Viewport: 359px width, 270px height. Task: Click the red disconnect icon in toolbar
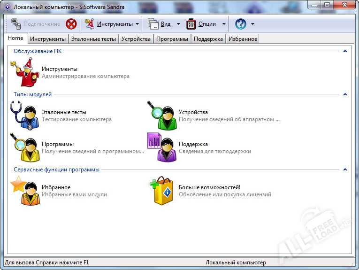[71, 24]
